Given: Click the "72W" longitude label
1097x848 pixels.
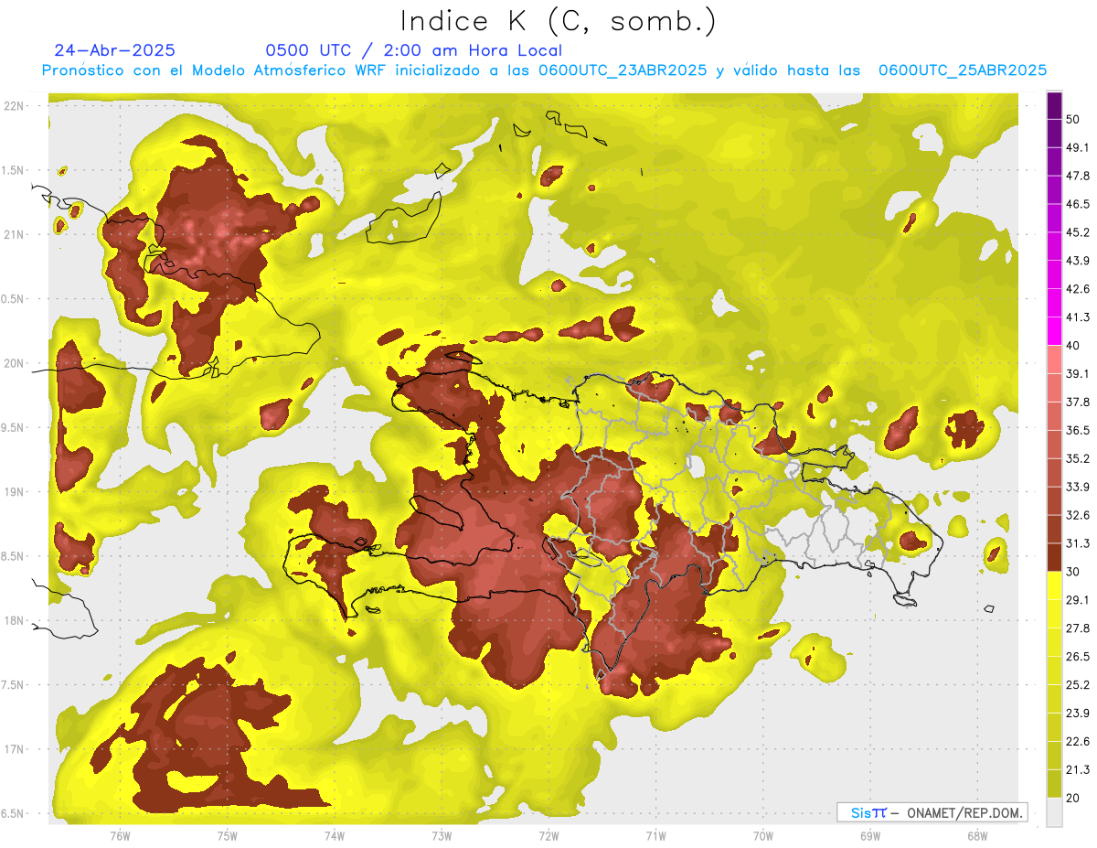Looking at the screenshot, I should [548, 835].
